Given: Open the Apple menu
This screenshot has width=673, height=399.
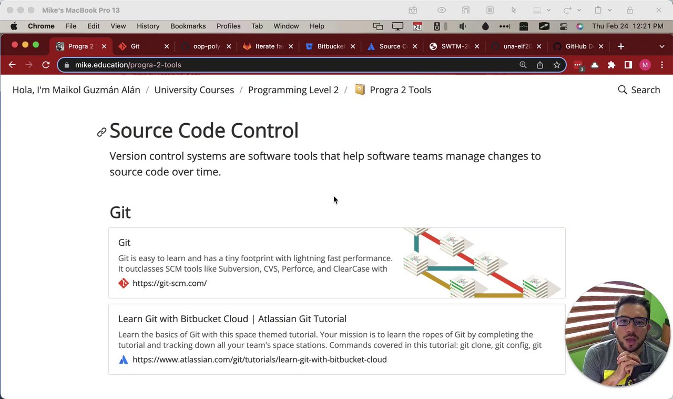Looking at the screenshot, I should 14,26.
